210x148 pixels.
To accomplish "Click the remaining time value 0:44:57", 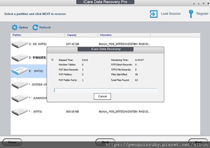I will tap(139, 60).
